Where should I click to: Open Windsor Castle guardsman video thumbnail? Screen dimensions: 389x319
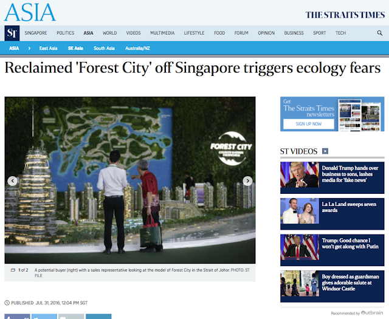[x=300, y=284]
